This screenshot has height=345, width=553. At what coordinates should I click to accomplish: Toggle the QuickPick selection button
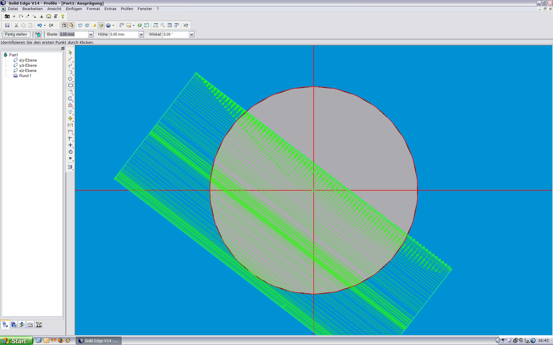71,25
